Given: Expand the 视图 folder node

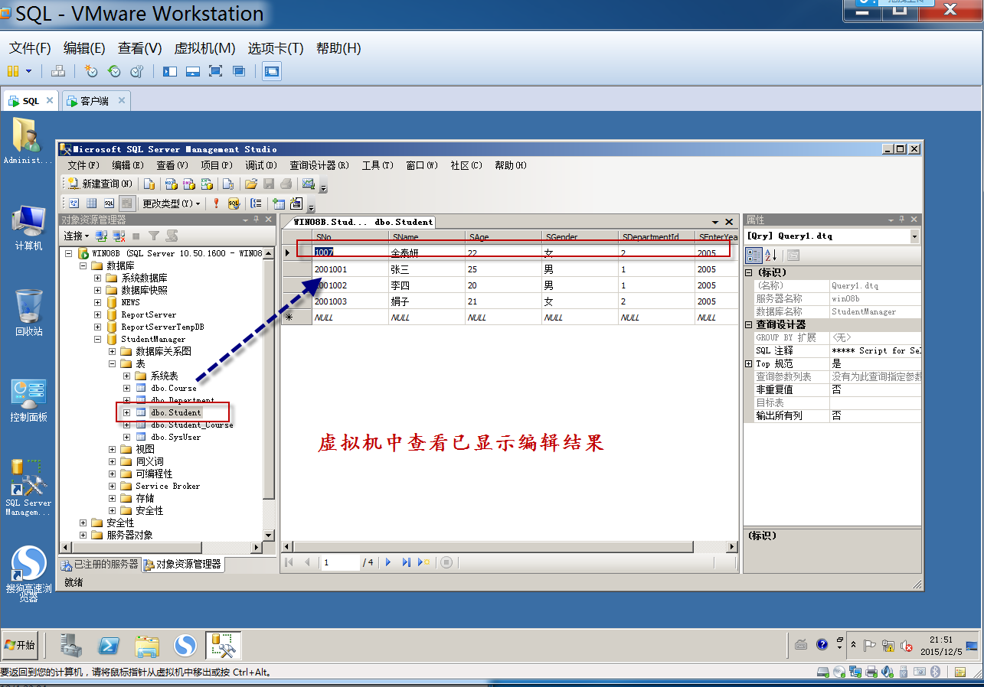Looking at the screenshot, I should (113, 449).
